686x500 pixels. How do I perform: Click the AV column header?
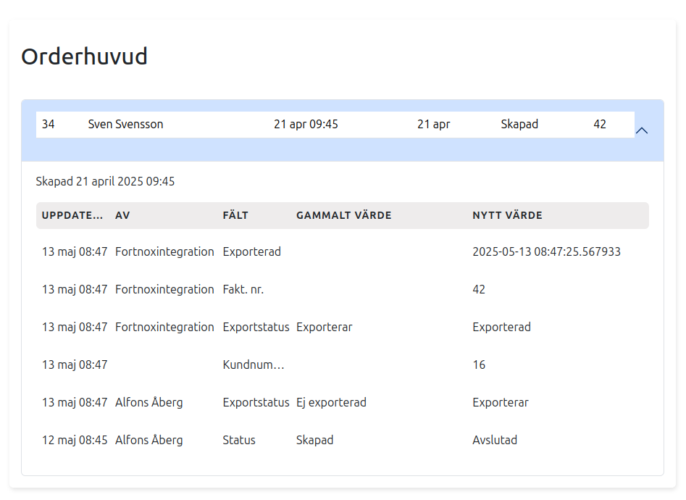(x=122, y=215)
